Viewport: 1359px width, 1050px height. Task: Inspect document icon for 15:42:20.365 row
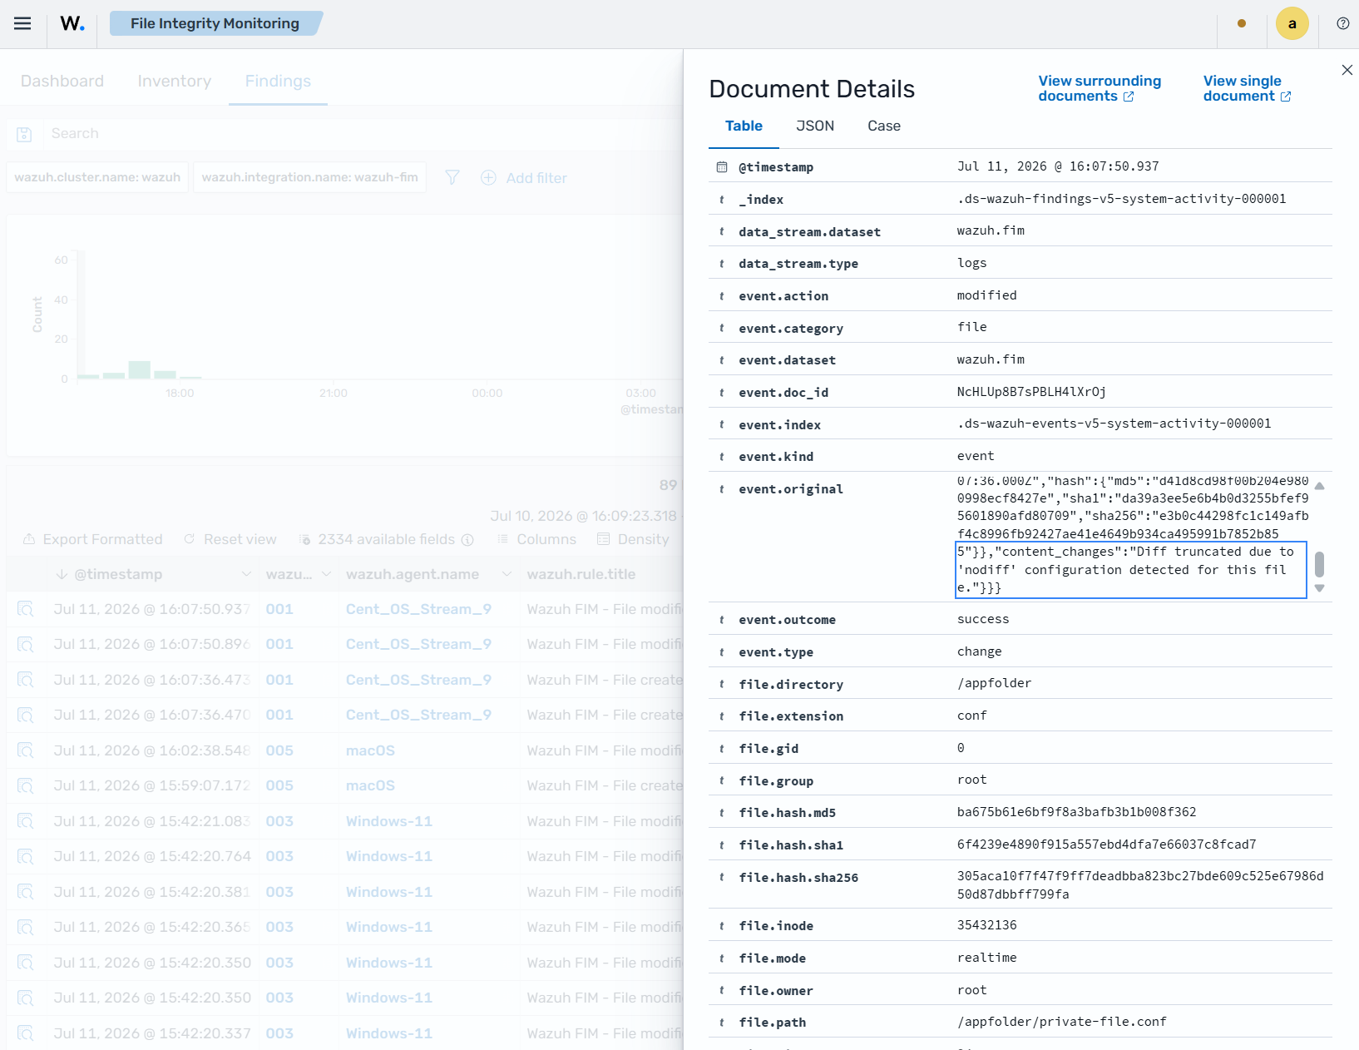coord(26,927)
